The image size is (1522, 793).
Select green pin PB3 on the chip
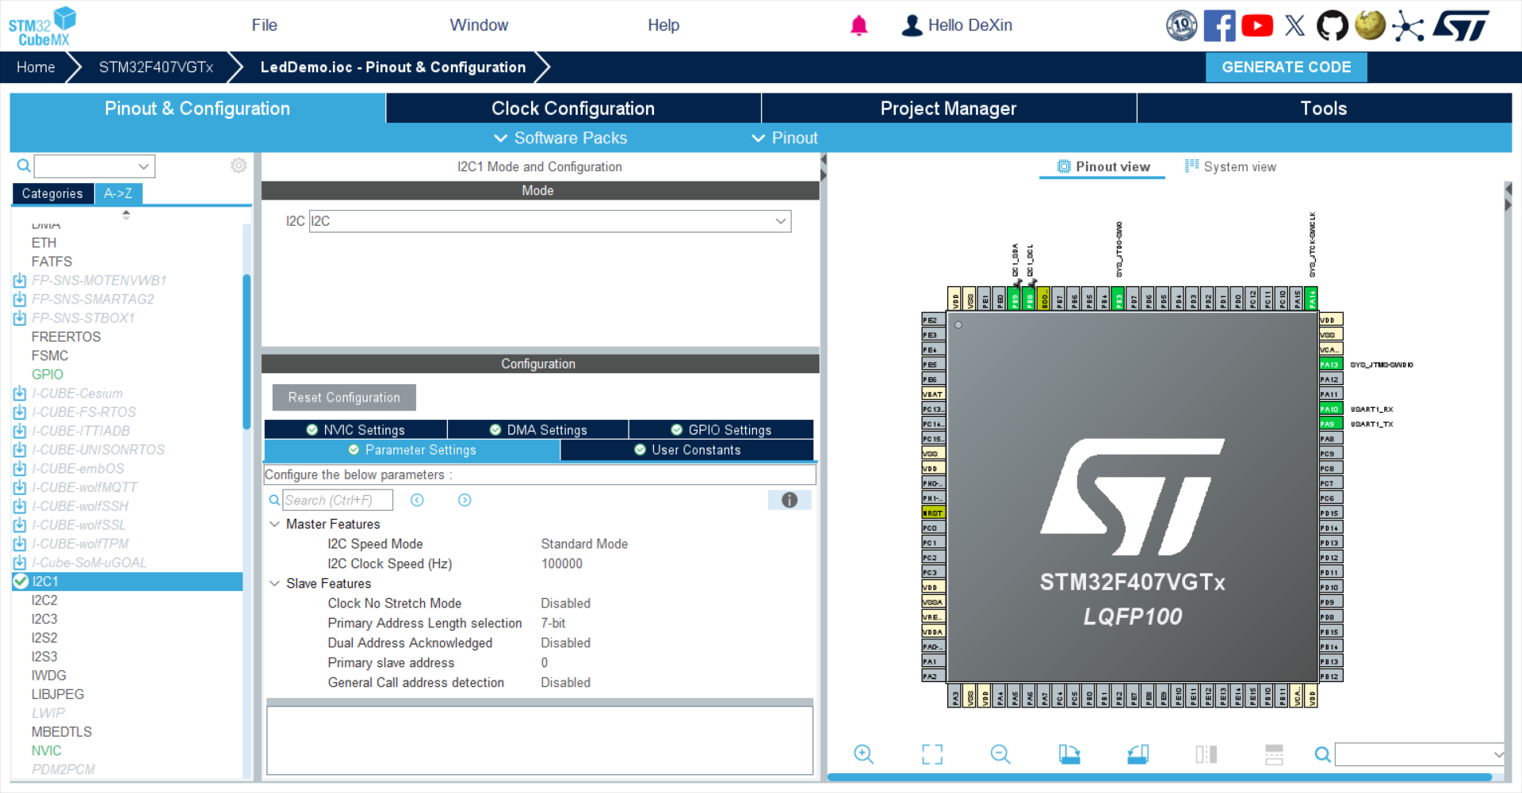(x=1119, y=299)
